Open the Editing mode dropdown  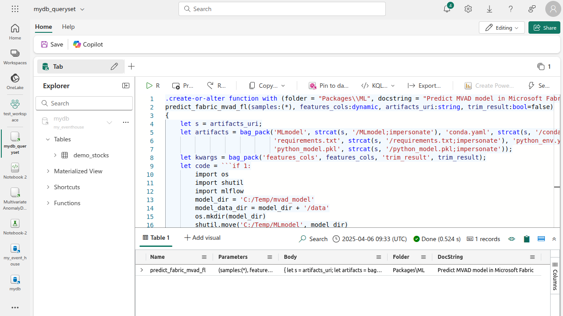click(x=502, y=27)
